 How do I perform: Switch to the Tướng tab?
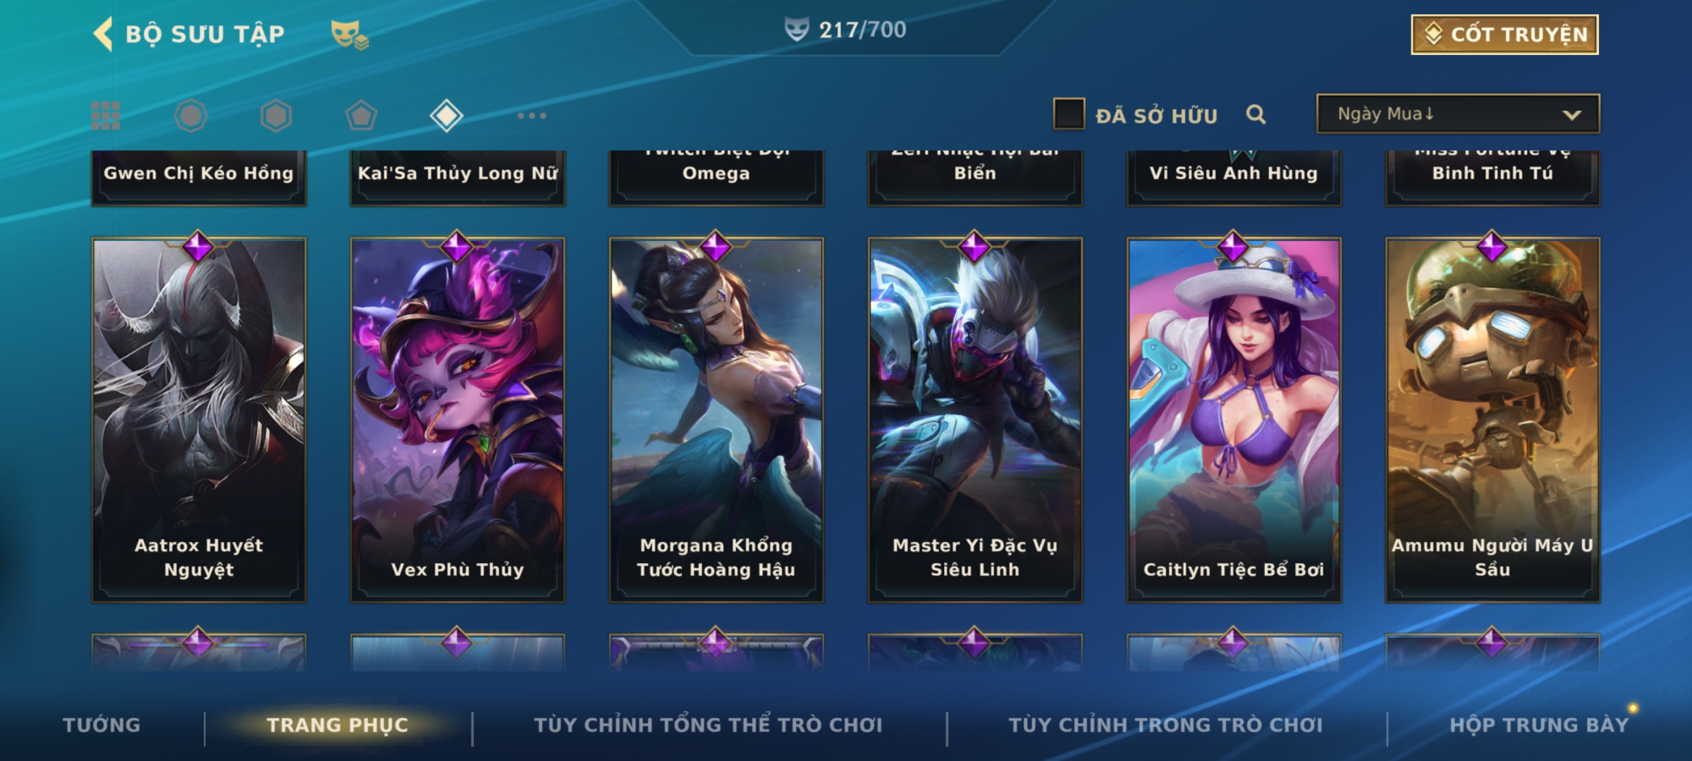click(x=102, y=725)
